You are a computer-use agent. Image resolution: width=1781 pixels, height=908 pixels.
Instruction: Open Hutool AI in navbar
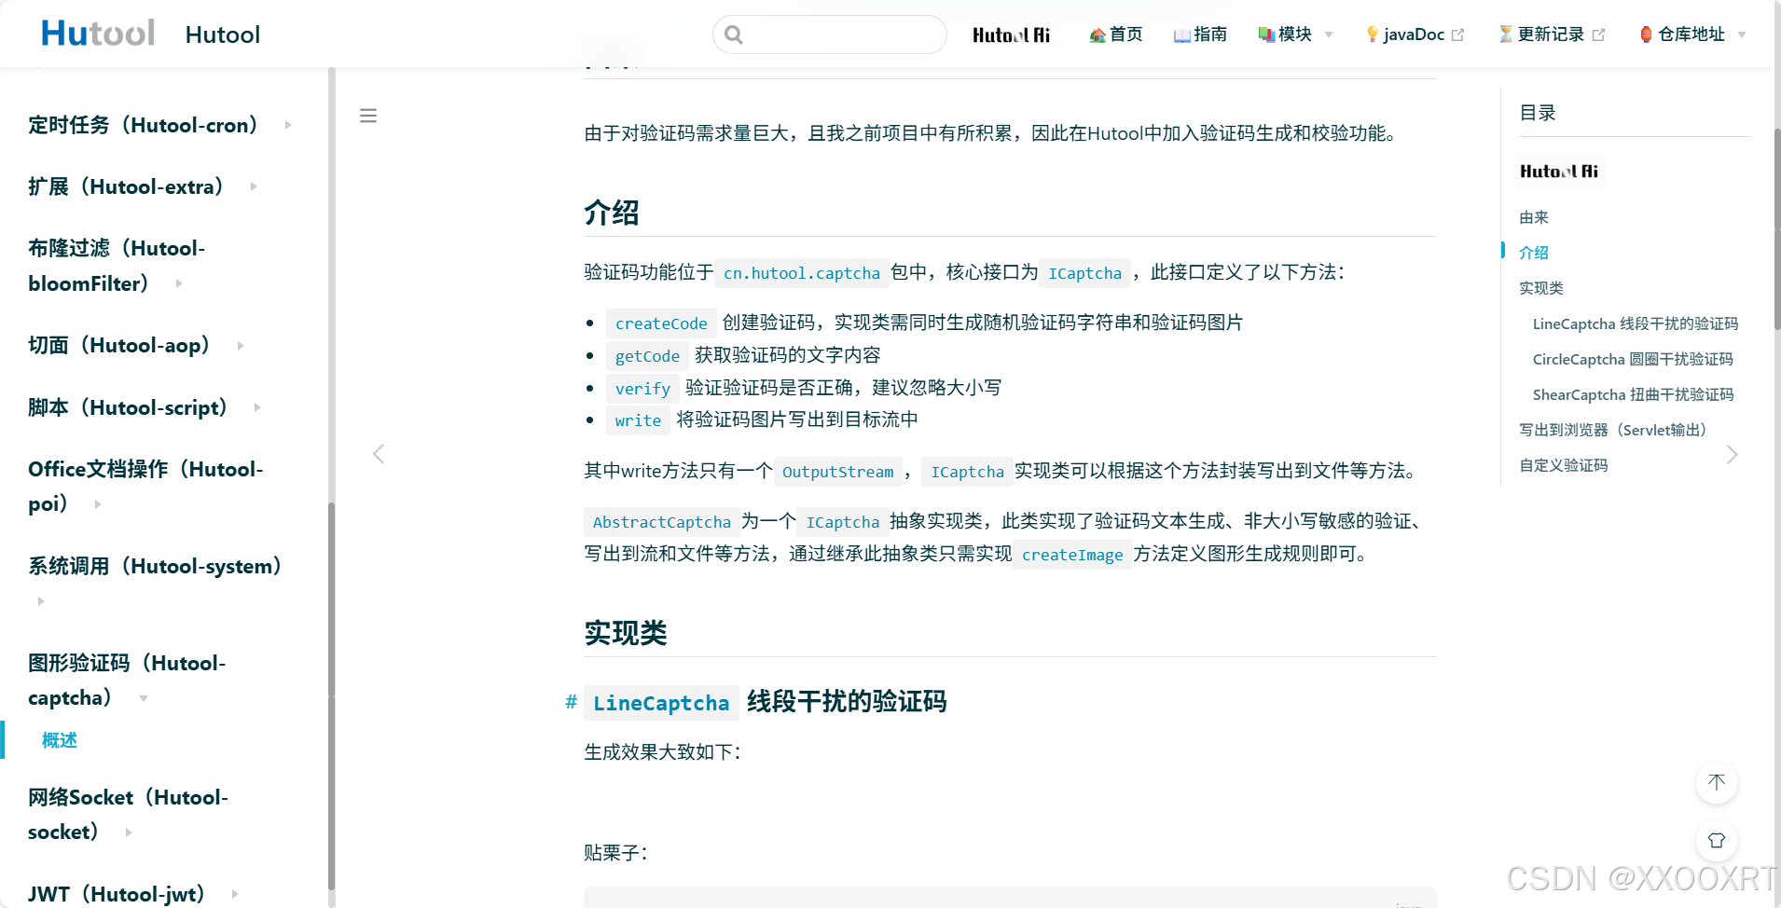click(1012, 34)
